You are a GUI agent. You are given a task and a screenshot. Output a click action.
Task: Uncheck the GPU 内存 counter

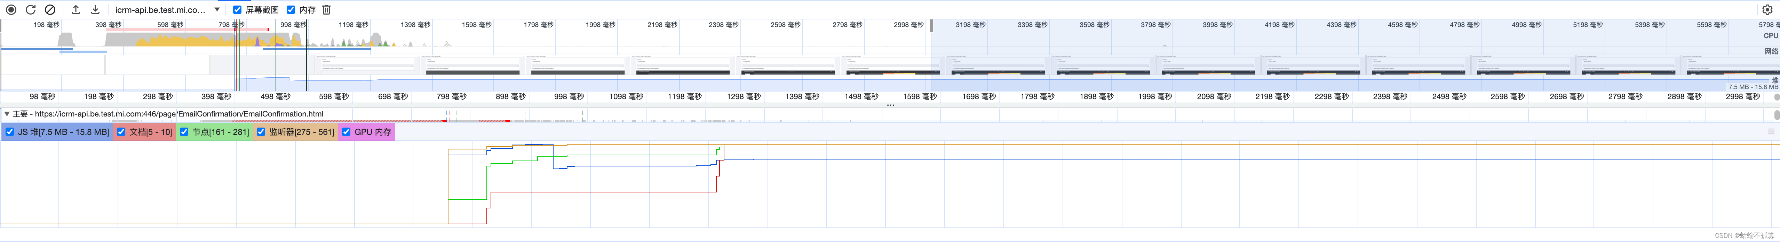tap(346, 132)
